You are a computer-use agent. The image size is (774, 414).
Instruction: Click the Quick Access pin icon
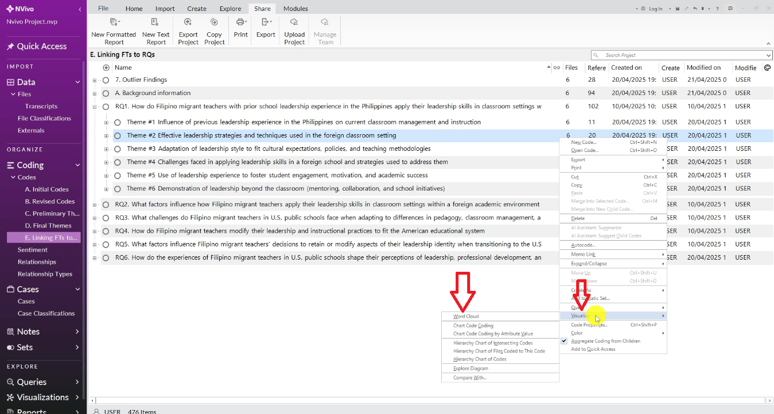10,47
